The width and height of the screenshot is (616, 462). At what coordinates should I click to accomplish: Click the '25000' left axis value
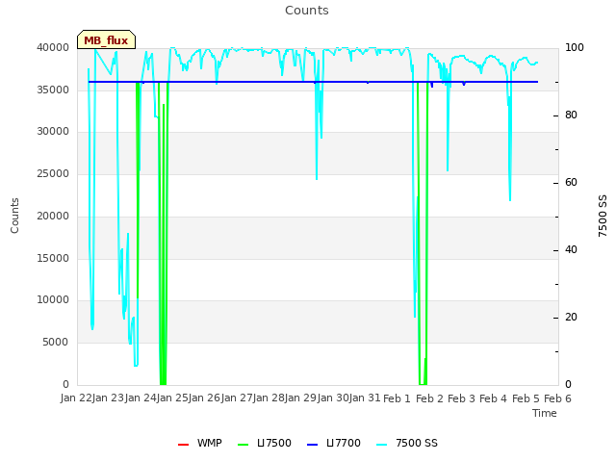[x=53, y=174]
